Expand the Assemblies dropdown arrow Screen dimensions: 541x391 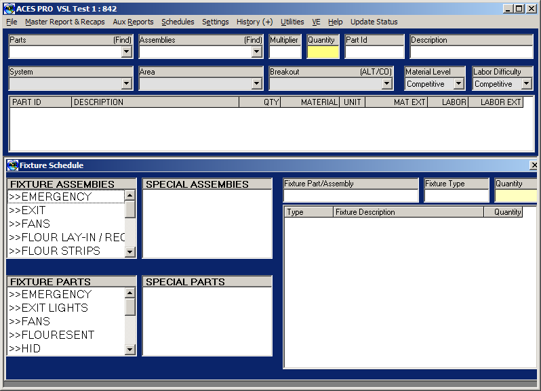pyautogui.click(x=256, y=52)
